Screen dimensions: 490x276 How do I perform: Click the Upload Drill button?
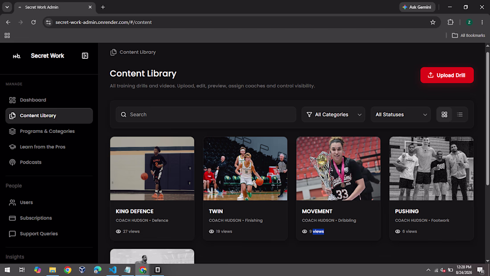[x=447, y=75]
